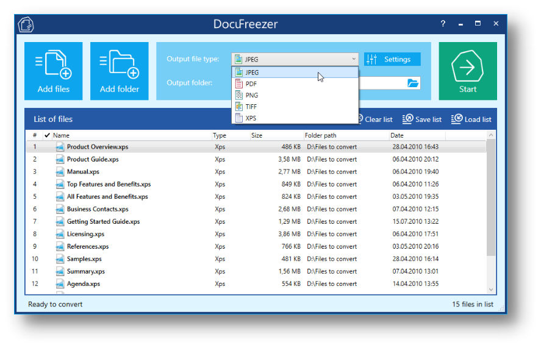Collapse the Output file type combo box
The image size is (541, 348).
(354, 59)
